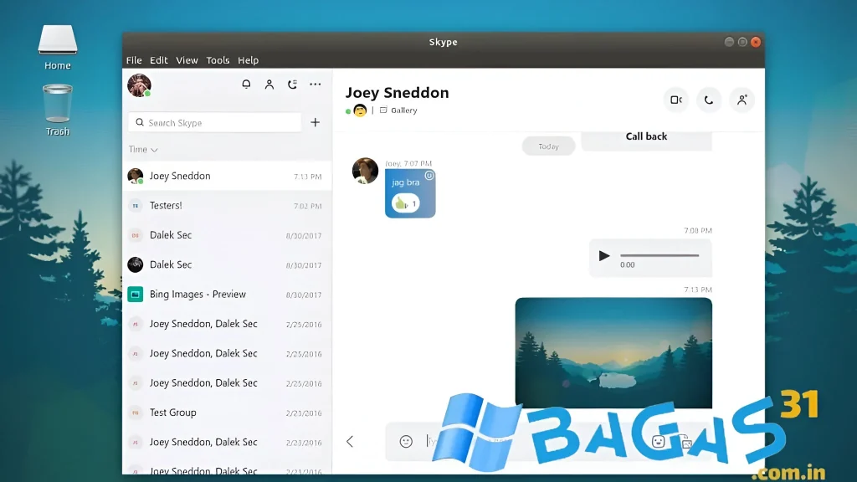857x482 pixels.
Task: Click the Joey Sneddon chat title
Action: pos(397,92)
